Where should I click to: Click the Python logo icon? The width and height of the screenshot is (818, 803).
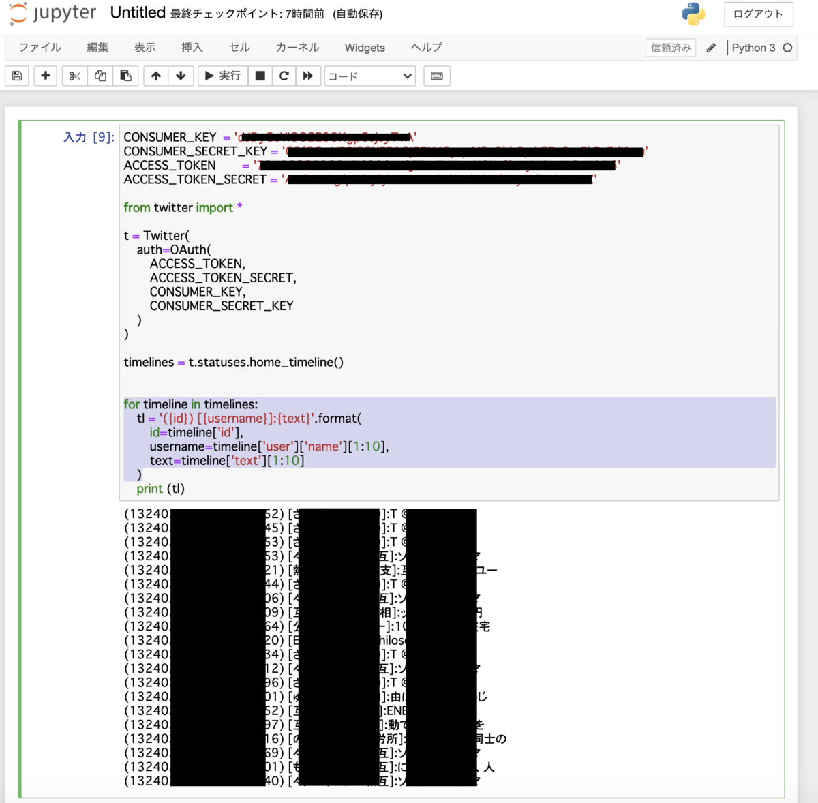tap(693, 14)
